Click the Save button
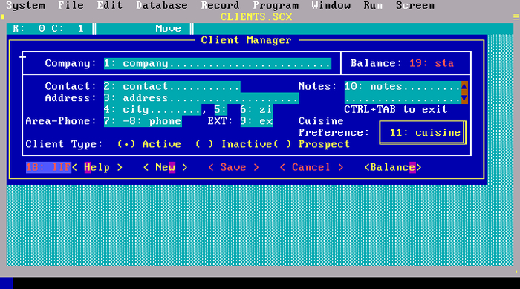The image size is (520, 289). pos(233,168)
